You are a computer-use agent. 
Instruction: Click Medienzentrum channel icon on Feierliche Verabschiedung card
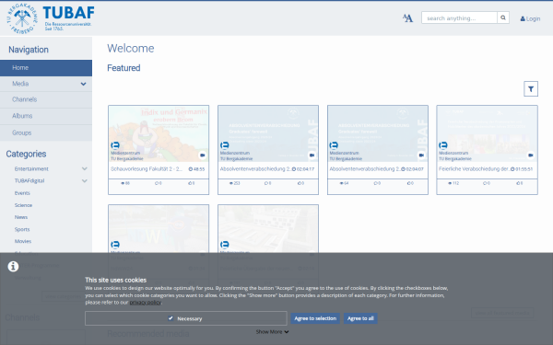pyautogui.click(x=443, y=145)
